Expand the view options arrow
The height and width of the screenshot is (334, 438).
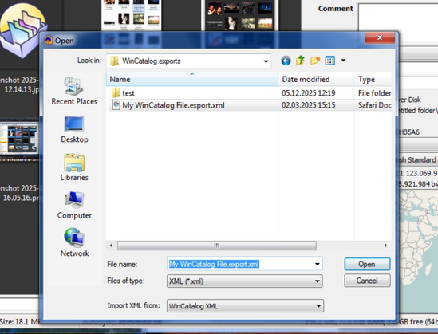pyautogui.click(x=343, y=61)
